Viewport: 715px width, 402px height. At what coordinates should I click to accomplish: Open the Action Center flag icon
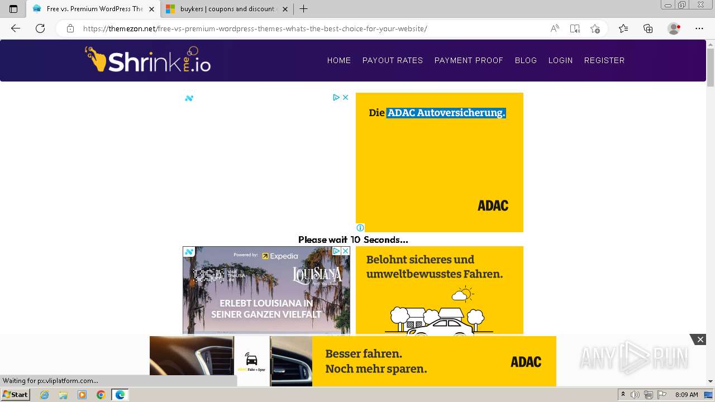point(662,395)
